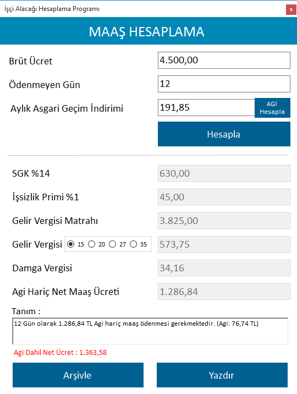The width and height of the screenshot is (297, 394).
Task: Focus the Brüt Ücret input field
Action: pos(224,61)
